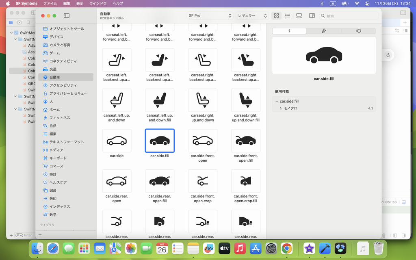Switch to list view in toolbar
Image resolution: width=416 pixels, height=260 pixels.
tap(287, 16)
